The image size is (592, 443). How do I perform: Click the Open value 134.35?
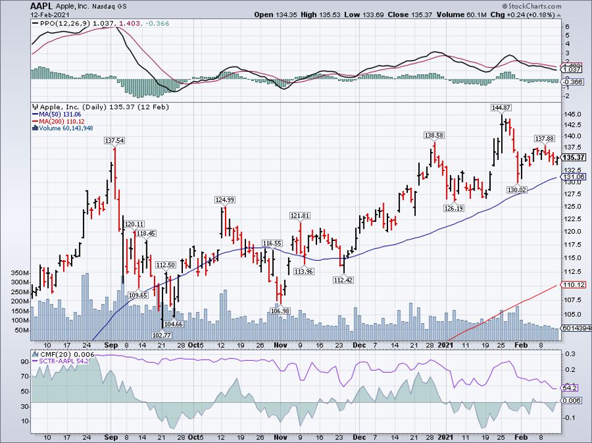click(x=287, y=15)
